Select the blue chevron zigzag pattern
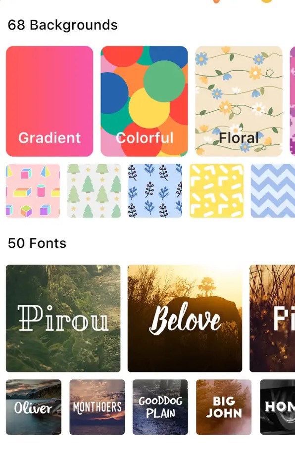The height and width of the screenshot is (451, 295). 273,191
